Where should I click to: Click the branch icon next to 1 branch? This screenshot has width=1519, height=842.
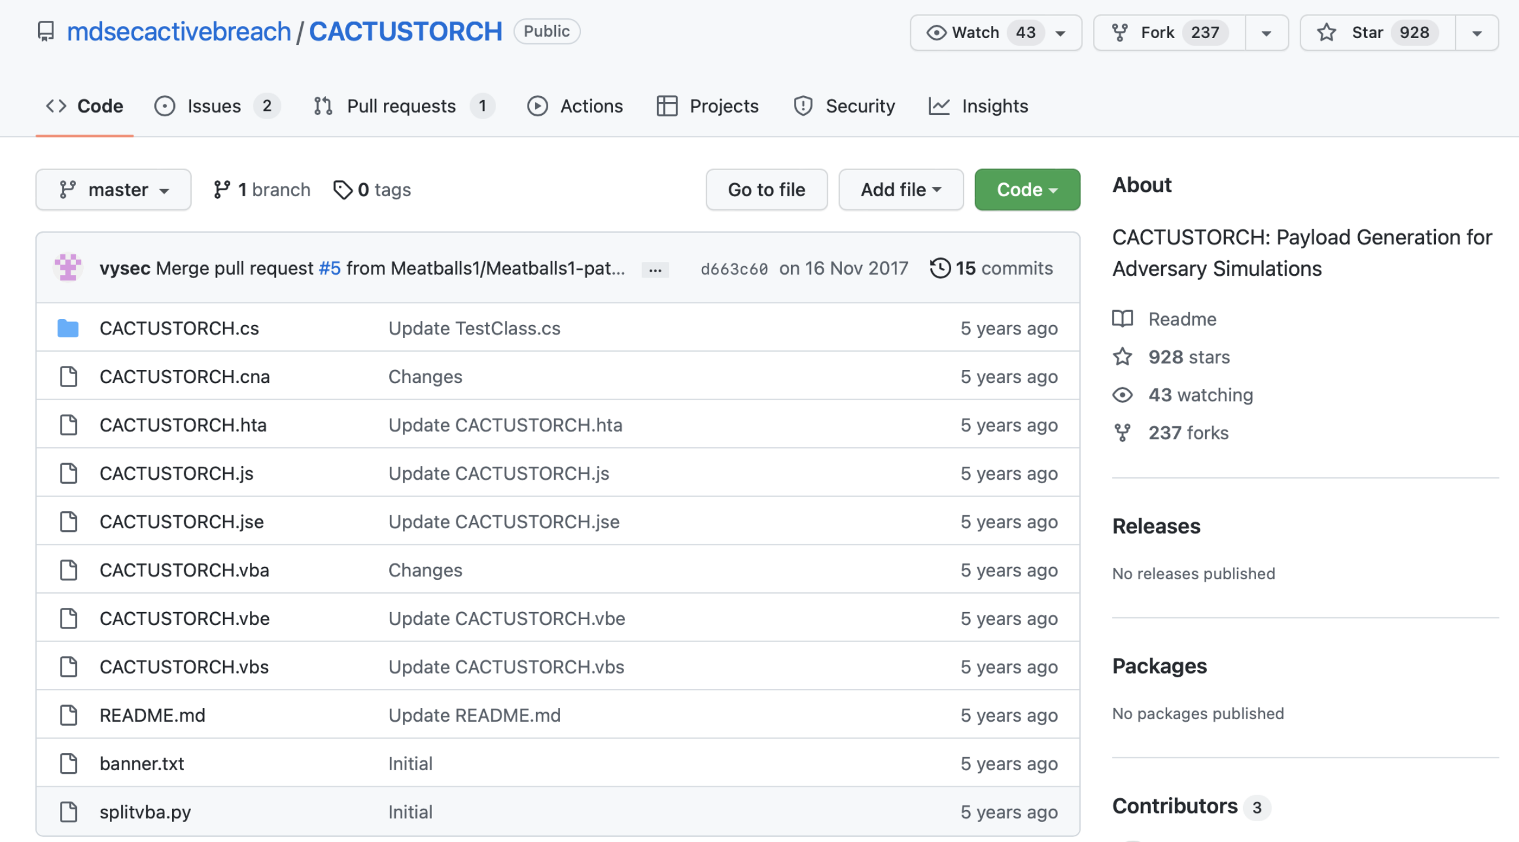pos(221,190)
